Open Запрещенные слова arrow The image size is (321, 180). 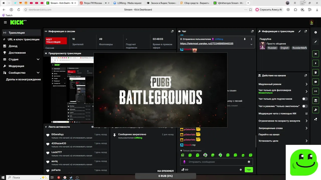[306, 128]
